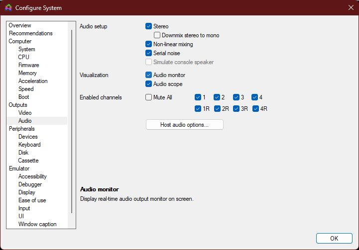This screenshot has height=250, width=359.
Task: Open Recommendations page in sidebar
Action: (x=30, y=33)
